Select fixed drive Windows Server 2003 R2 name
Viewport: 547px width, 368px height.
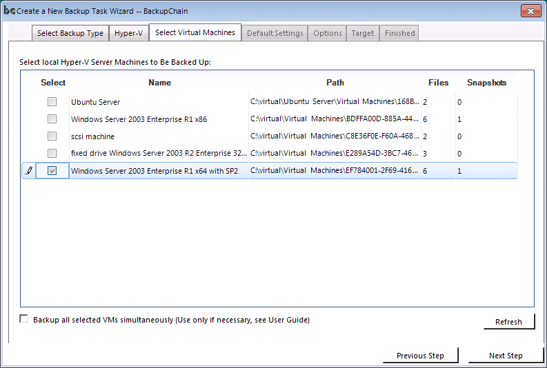pyautogui.click(x=159, y=153)
